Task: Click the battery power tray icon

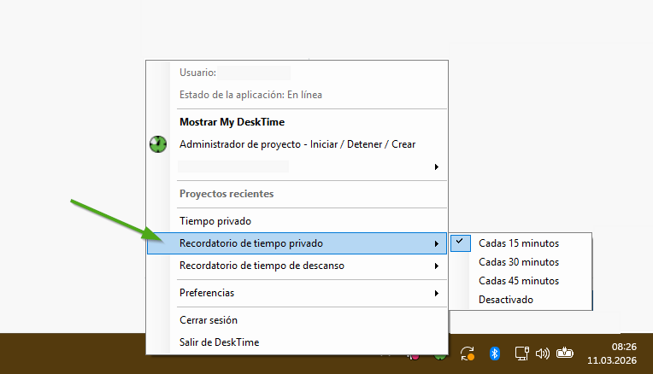Action: pyautogui.click(x=564, y=353)
